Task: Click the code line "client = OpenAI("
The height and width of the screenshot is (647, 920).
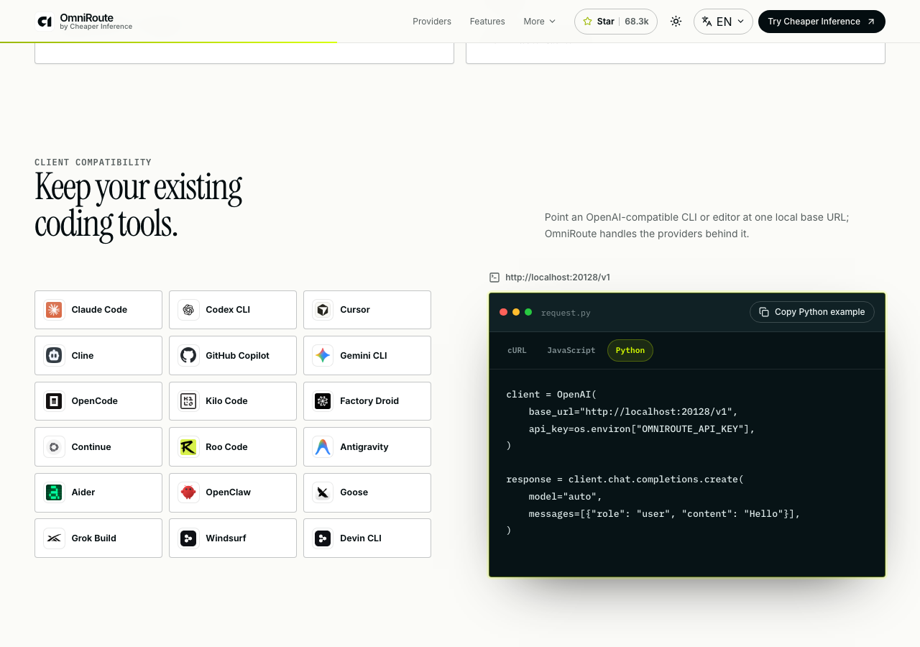Action: (x=551, y=395)
